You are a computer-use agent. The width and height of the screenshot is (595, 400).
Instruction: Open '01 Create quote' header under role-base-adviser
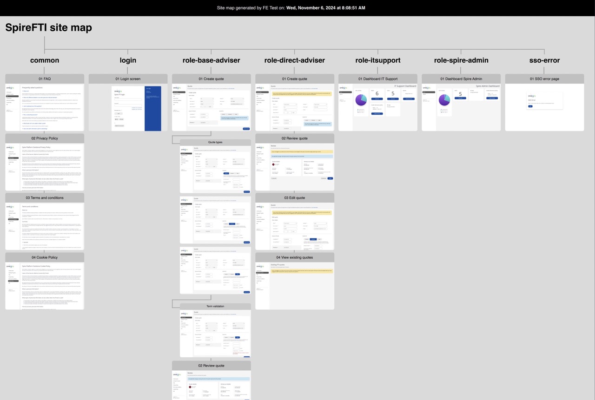tap(212, 79)
